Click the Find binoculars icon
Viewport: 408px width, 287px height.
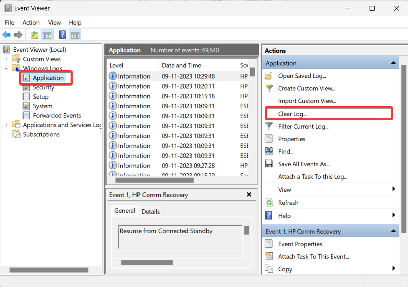(269, 151)
